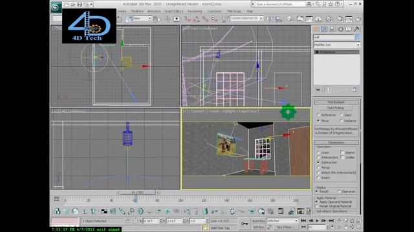This screenshot has height=232, width=414.
Task: Enable the Cookie checkbox
Action: point(342,157)
